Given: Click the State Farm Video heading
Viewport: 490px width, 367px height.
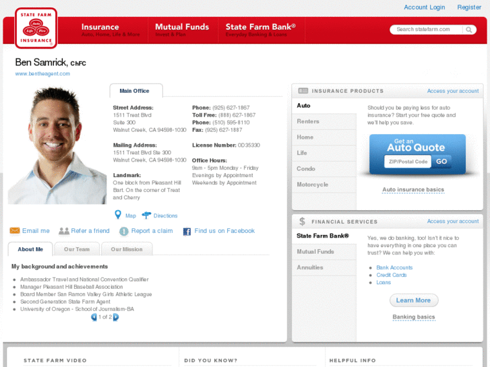Looking at the screenshot, I should click(x=55, y=360).
